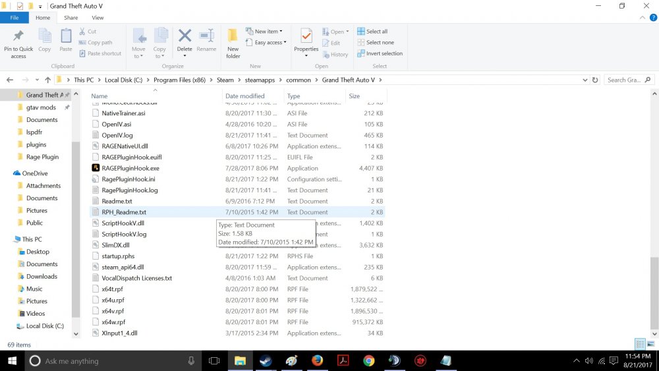Screen dimensions: 659x371
Task: Switch to the Home ribbon tab
Action: point(43,18)
